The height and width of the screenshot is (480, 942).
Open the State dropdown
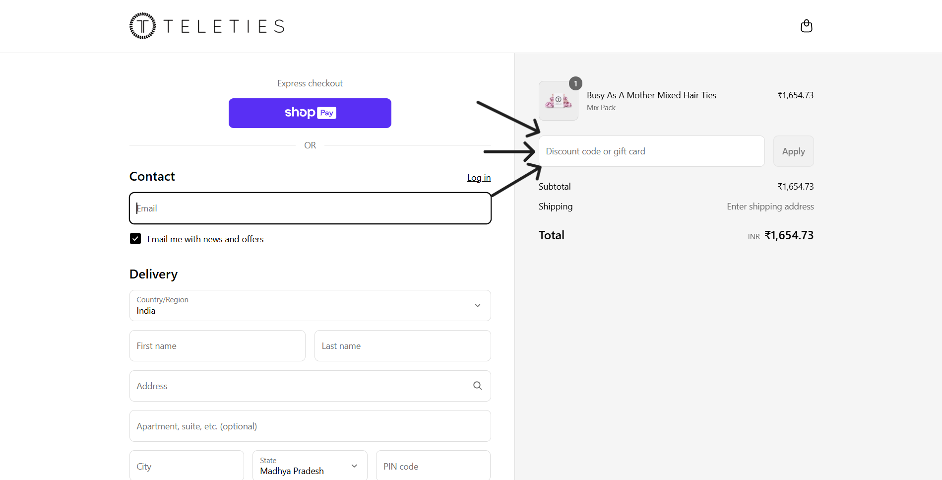[x=310, y=466]
